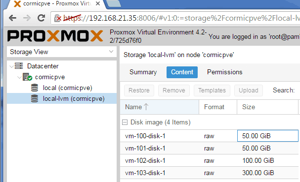This screenshot has width=300, height=182.
Task: Click the Templates button
Action: click(212, 91)
